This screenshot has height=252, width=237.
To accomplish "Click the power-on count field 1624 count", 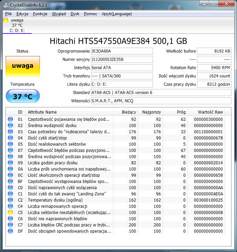I will (x=214, y=76).
